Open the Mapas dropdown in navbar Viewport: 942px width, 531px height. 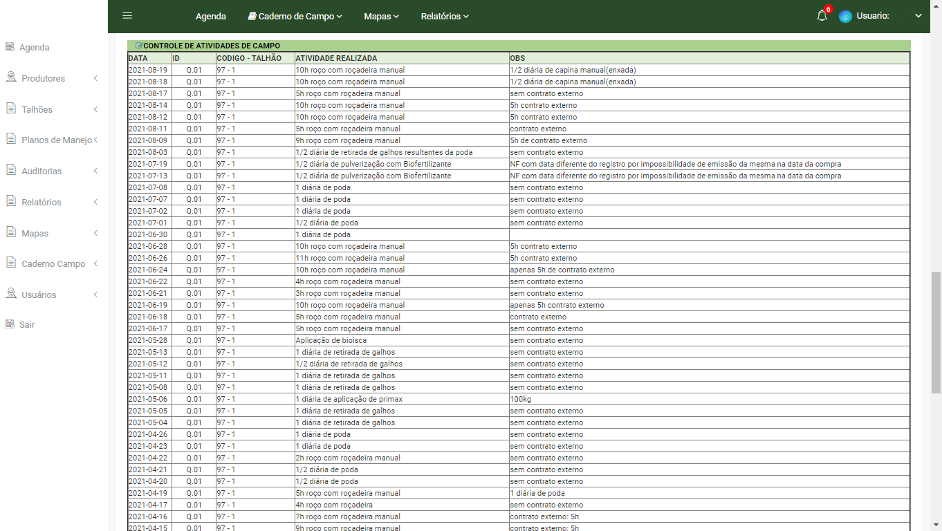pyautogui.click(x=381, y=17)
